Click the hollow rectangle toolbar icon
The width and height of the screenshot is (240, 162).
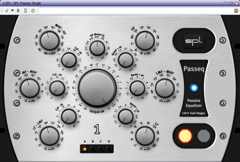point(25,11)
